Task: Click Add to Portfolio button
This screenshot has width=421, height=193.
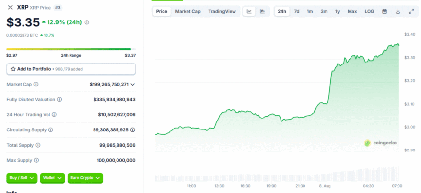Action: [71, 69]
